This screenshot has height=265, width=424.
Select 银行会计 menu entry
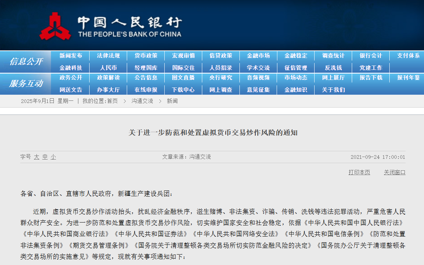click(x=371, y=56)
